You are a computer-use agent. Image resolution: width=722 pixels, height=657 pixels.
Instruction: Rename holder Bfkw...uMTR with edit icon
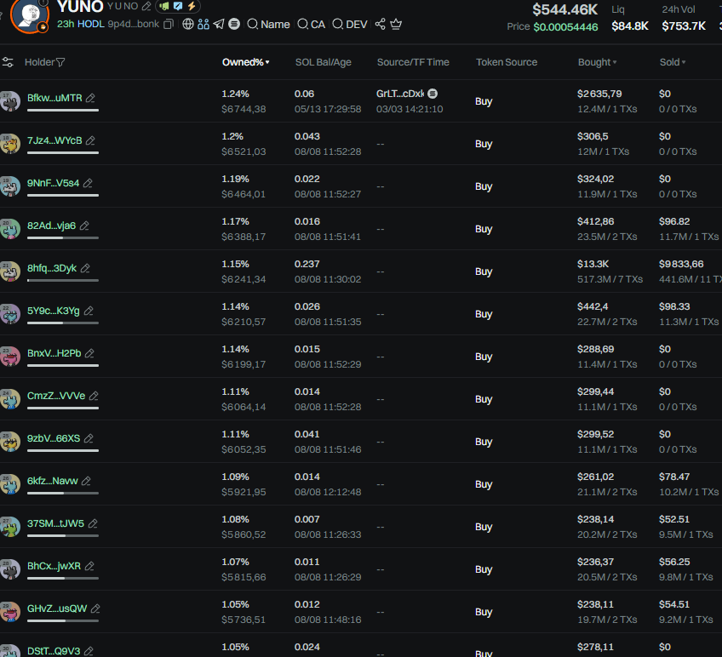pos(91,98)
